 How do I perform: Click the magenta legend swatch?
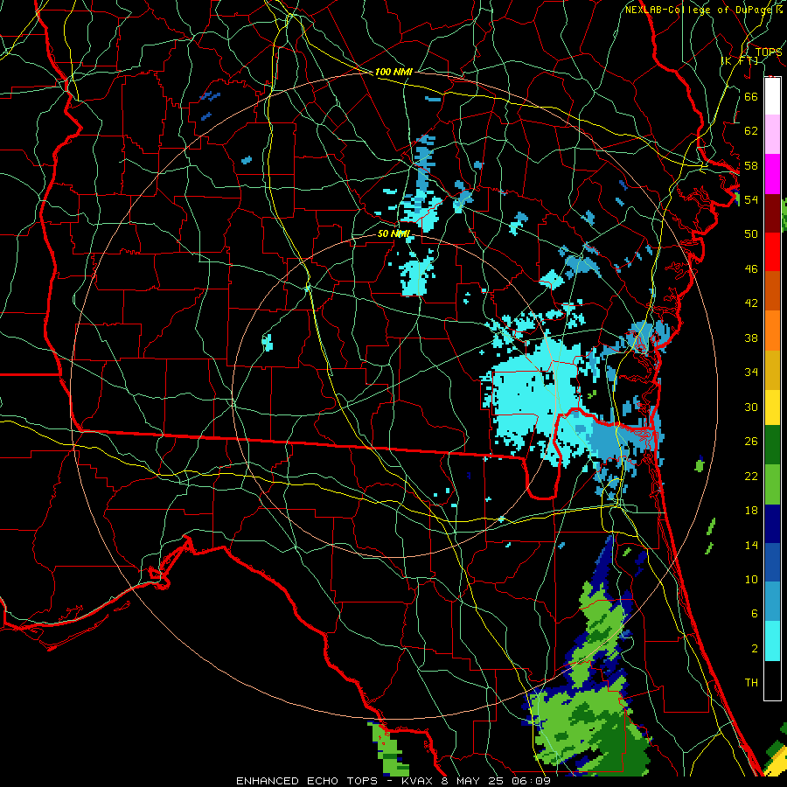pos(772,174)
